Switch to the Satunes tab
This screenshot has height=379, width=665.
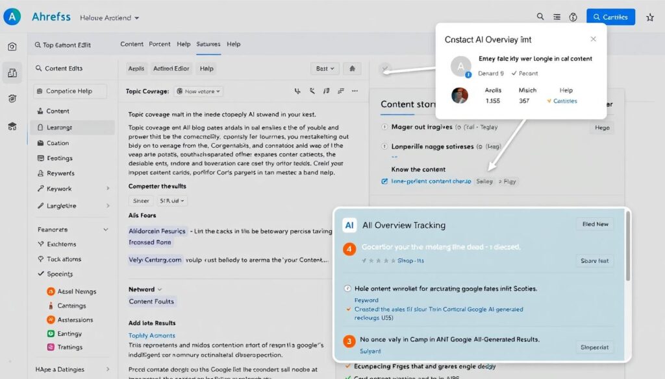click(x=208, y=44)
